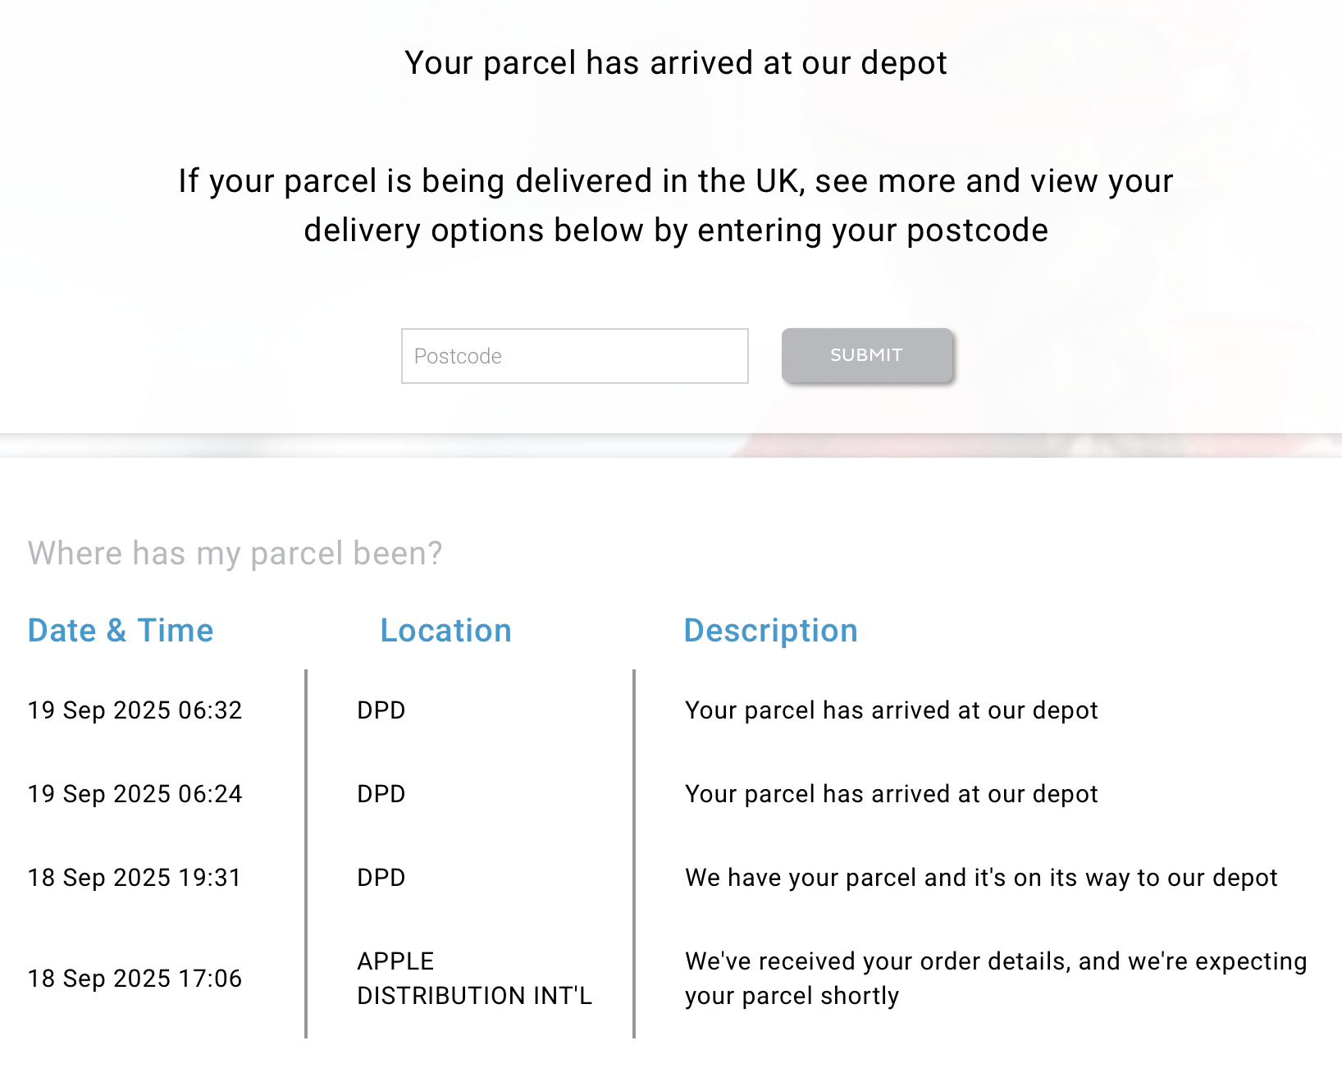Click the 'Where has my parcel been?' heading

point(235,554)
